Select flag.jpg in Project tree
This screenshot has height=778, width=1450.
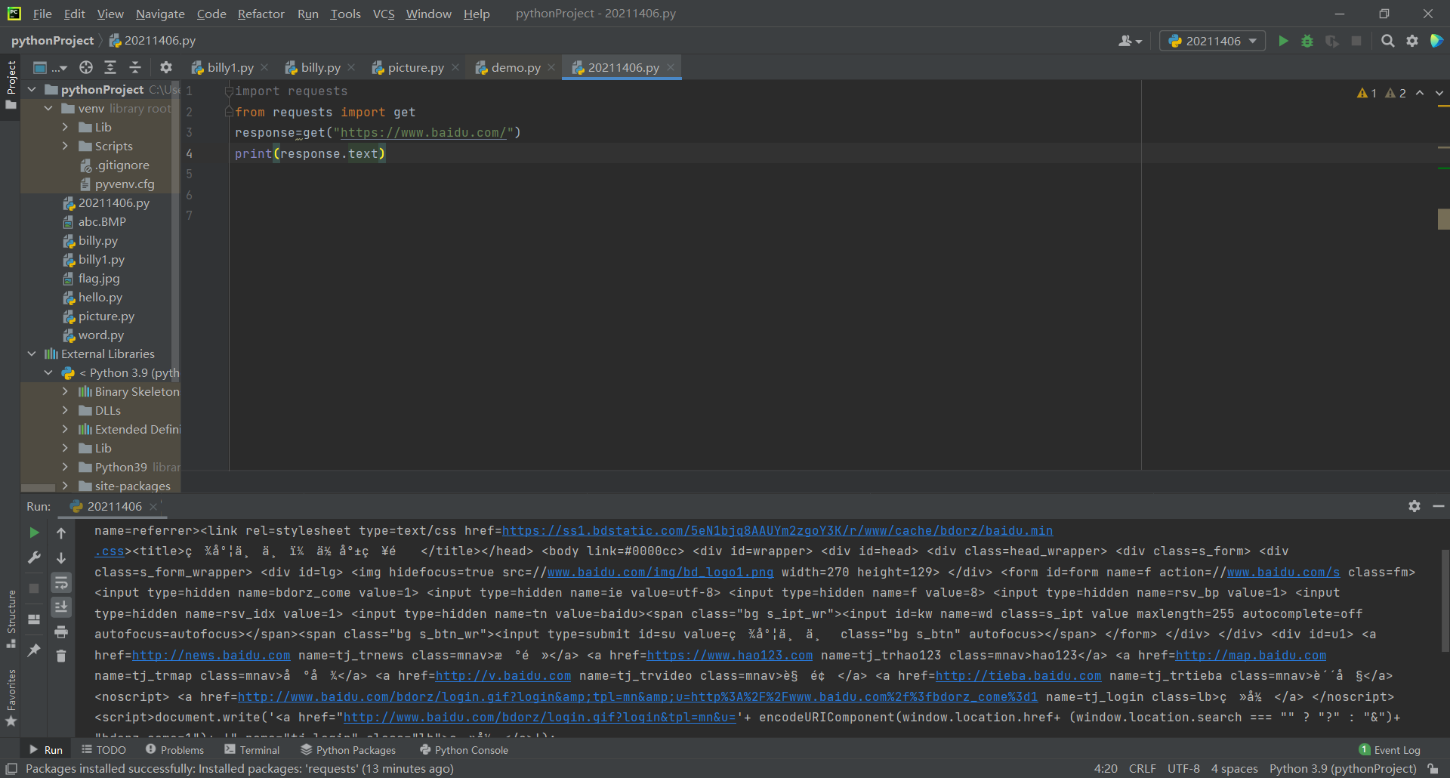coord(98,278)
